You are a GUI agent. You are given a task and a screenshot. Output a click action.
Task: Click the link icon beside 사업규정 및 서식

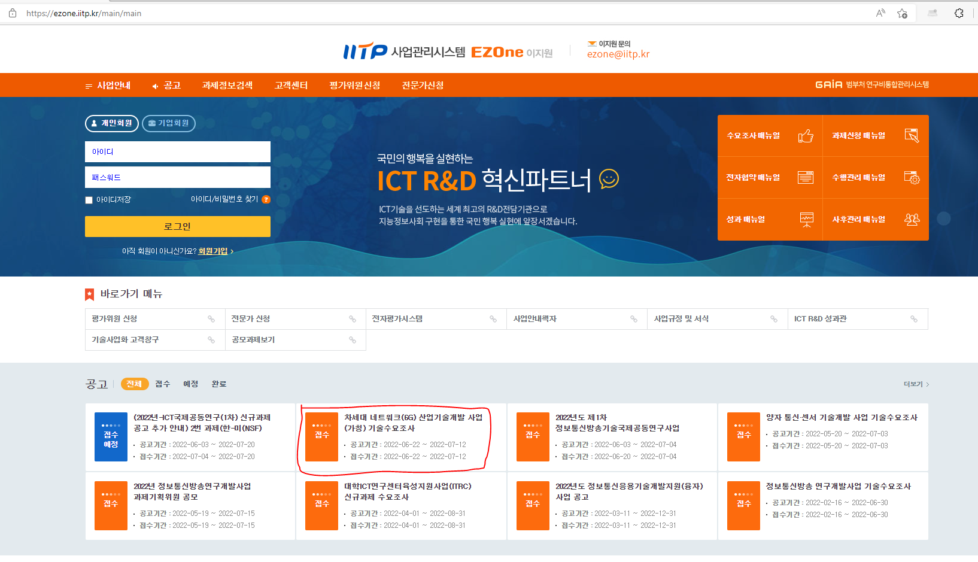(x=774, y=319)
